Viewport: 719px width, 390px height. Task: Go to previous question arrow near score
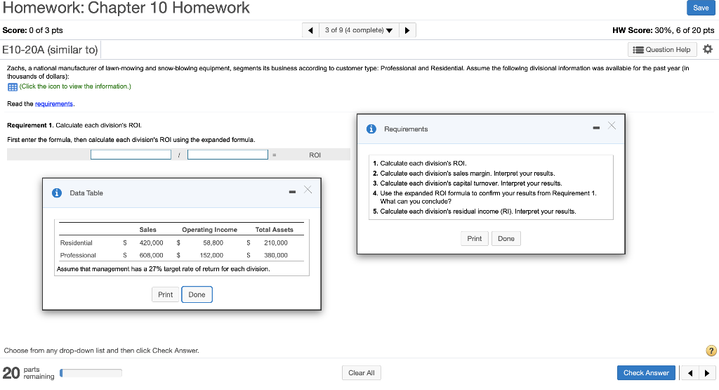[310, 30]
